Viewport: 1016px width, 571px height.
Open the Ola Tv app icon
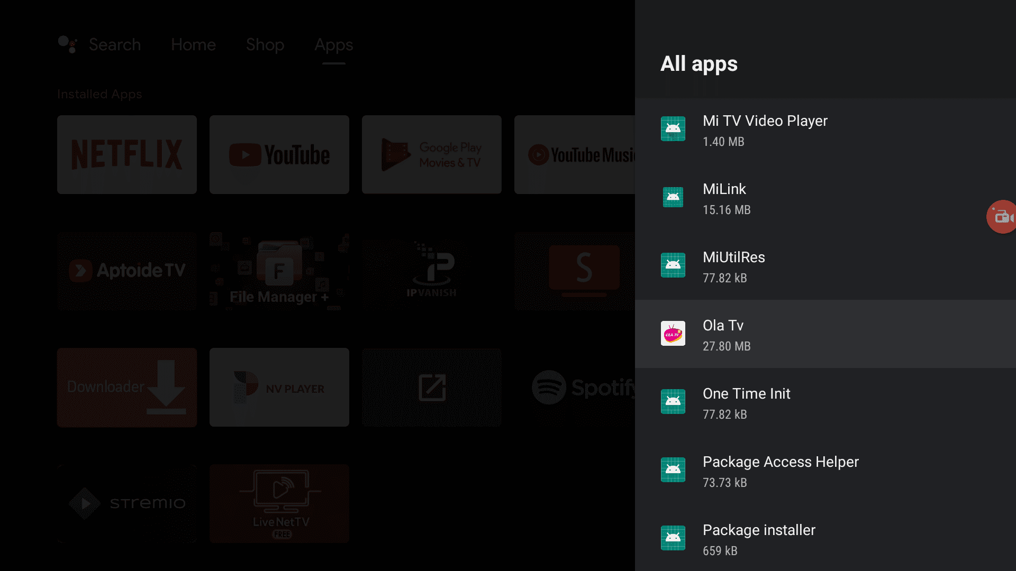click(x=673, y=333)
